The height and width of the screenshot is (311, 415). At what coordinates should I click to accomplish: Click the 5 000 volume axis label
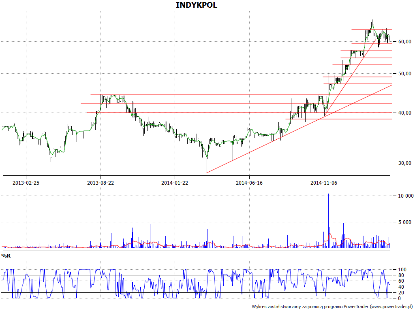click(x=406, y=222)
